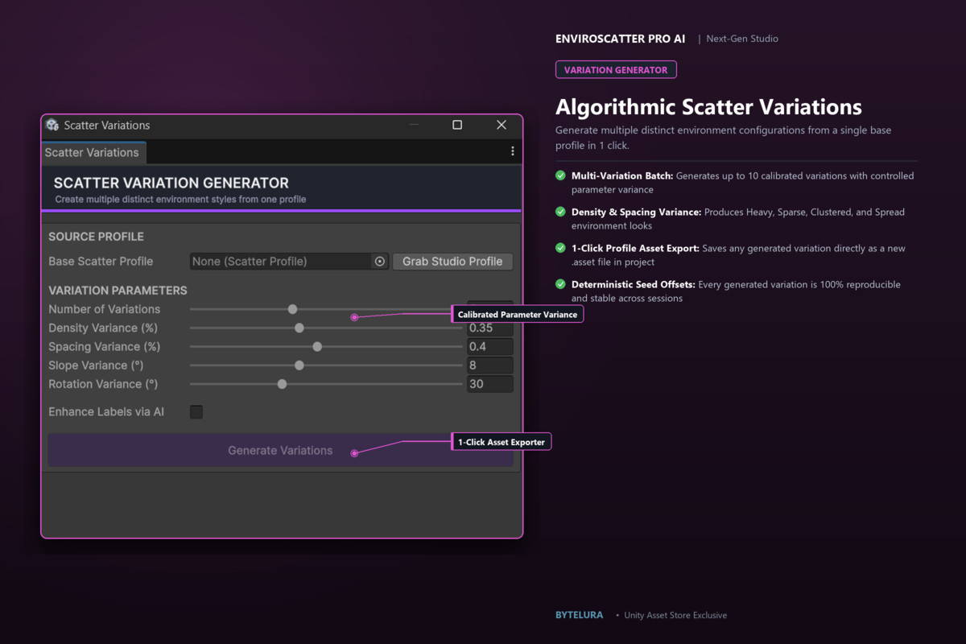Click the Slope Variance slider handle
This screenshot has height=644, width=966.
(299, 365)
